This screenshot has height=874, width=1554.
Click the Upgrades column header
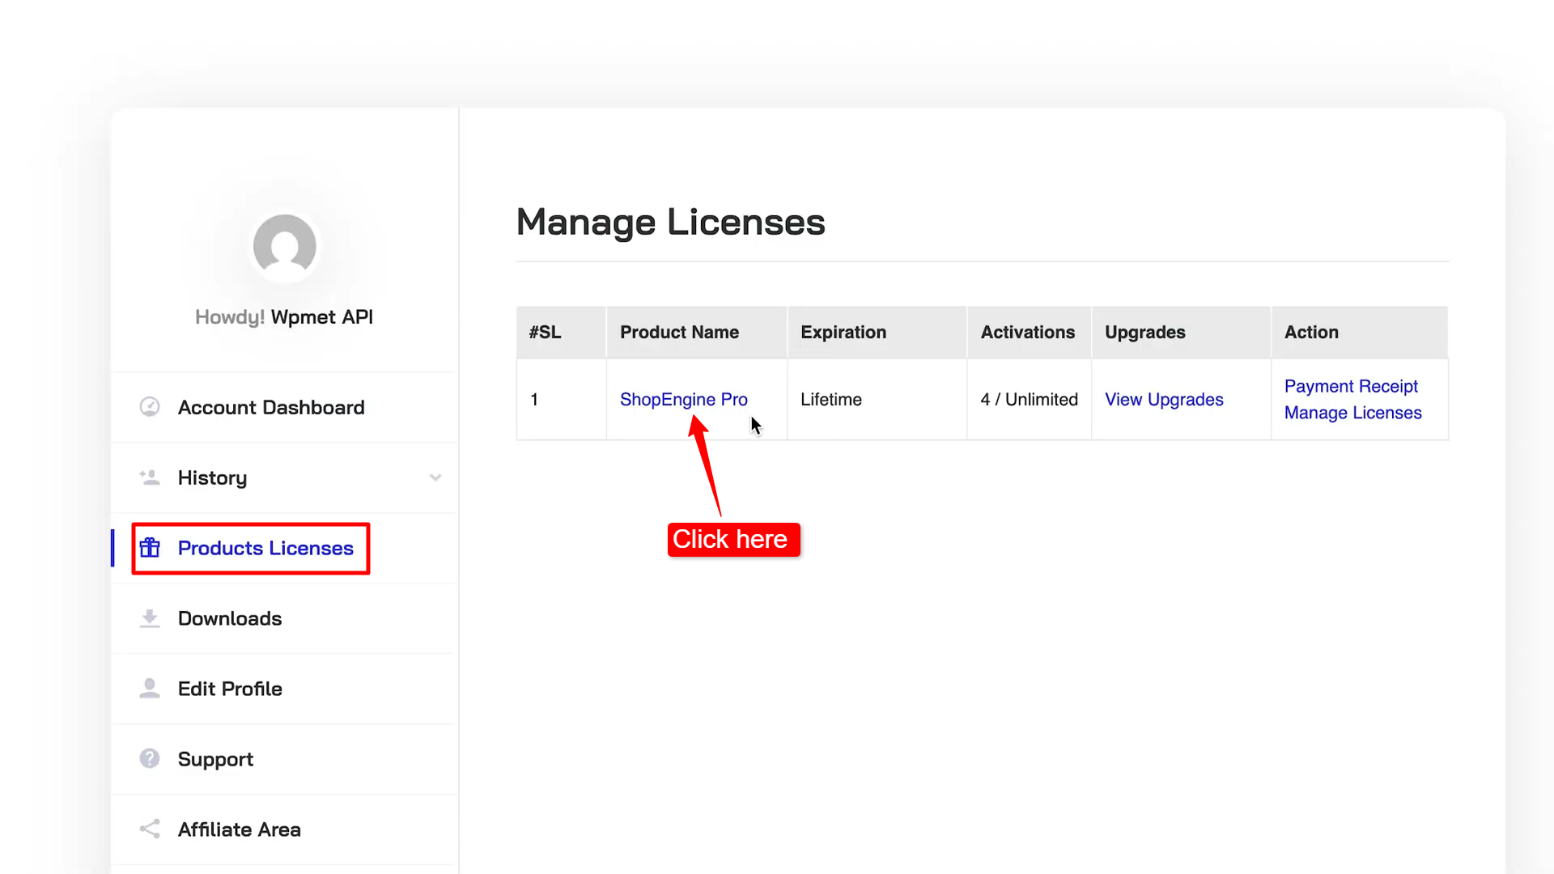click(x=1182, y=333)
